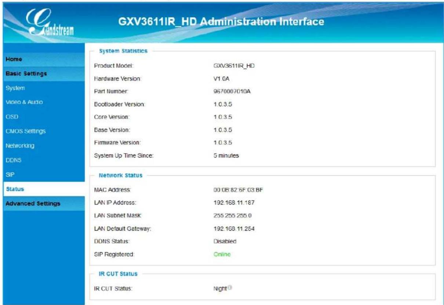Click the Core Version value 1.0.3.5
The width and height of the screenshot is (444, 305).
[223, 117]
